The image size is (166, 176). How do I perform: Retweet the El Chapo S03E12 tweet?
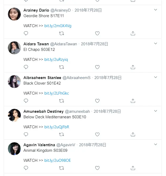tap(61, 67)
